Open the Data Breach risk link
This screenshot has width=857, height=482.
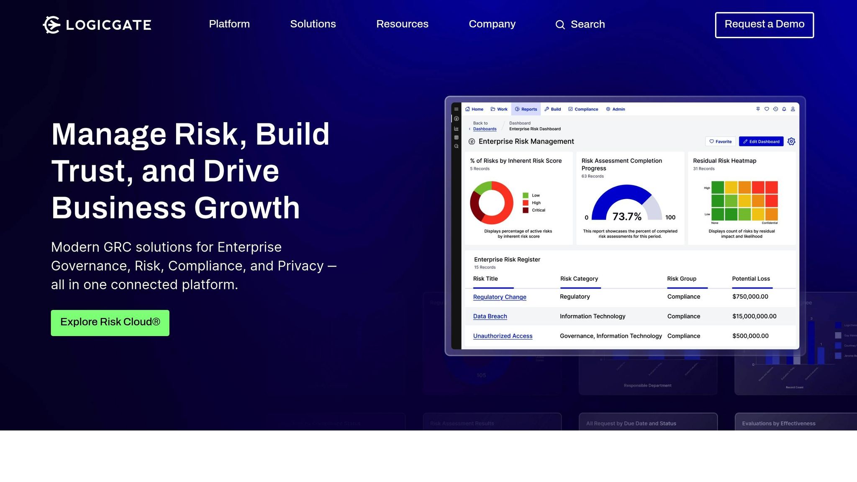pyautogui.click(x=490, y=316)
